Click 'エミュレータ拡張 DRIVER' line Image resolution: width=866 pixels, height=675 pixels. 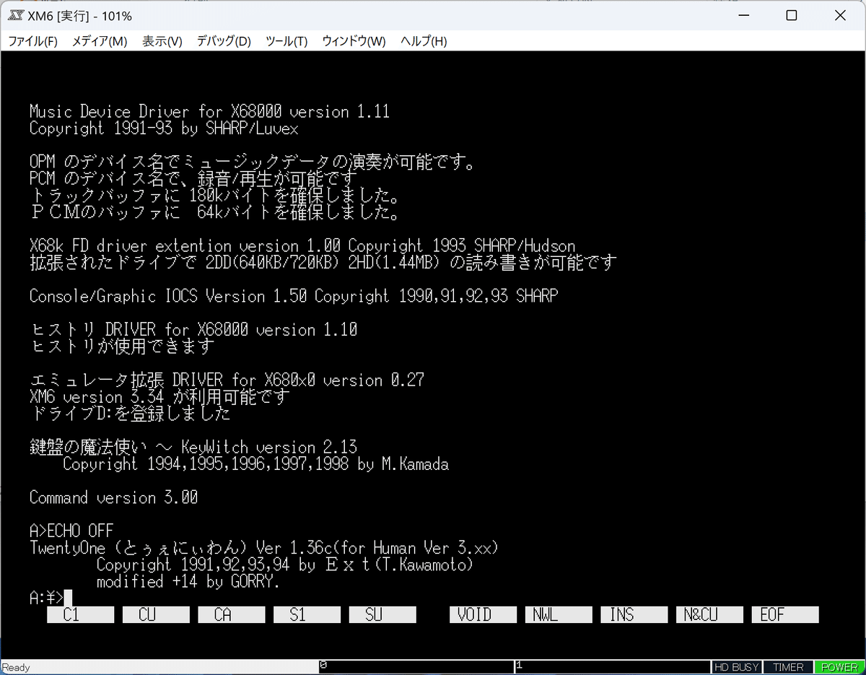(227, 380)
